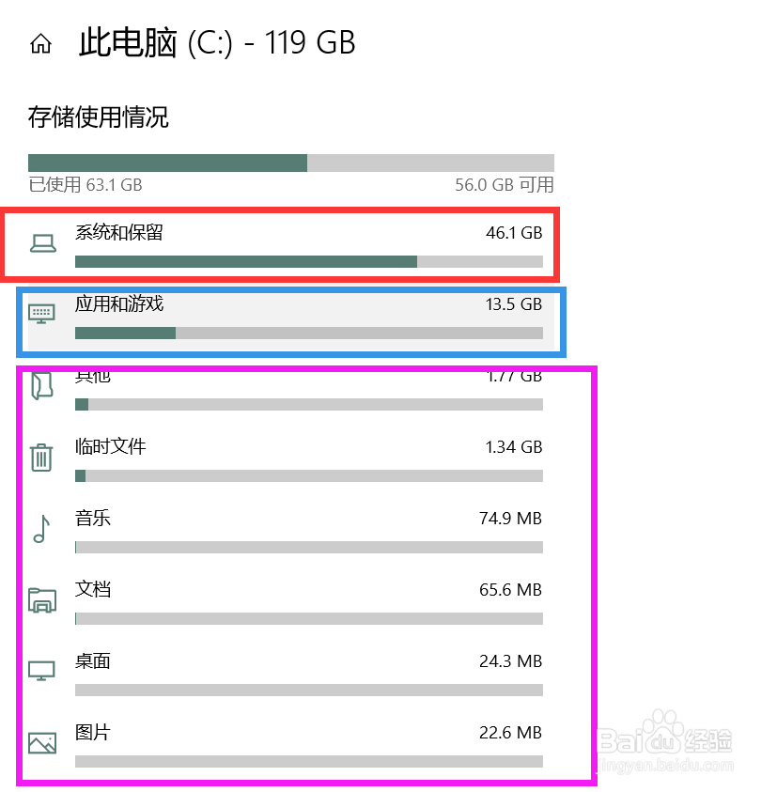The image size is (777, 792).
Task: Click the overall storage usage bar
Action: tap(290, 163)
